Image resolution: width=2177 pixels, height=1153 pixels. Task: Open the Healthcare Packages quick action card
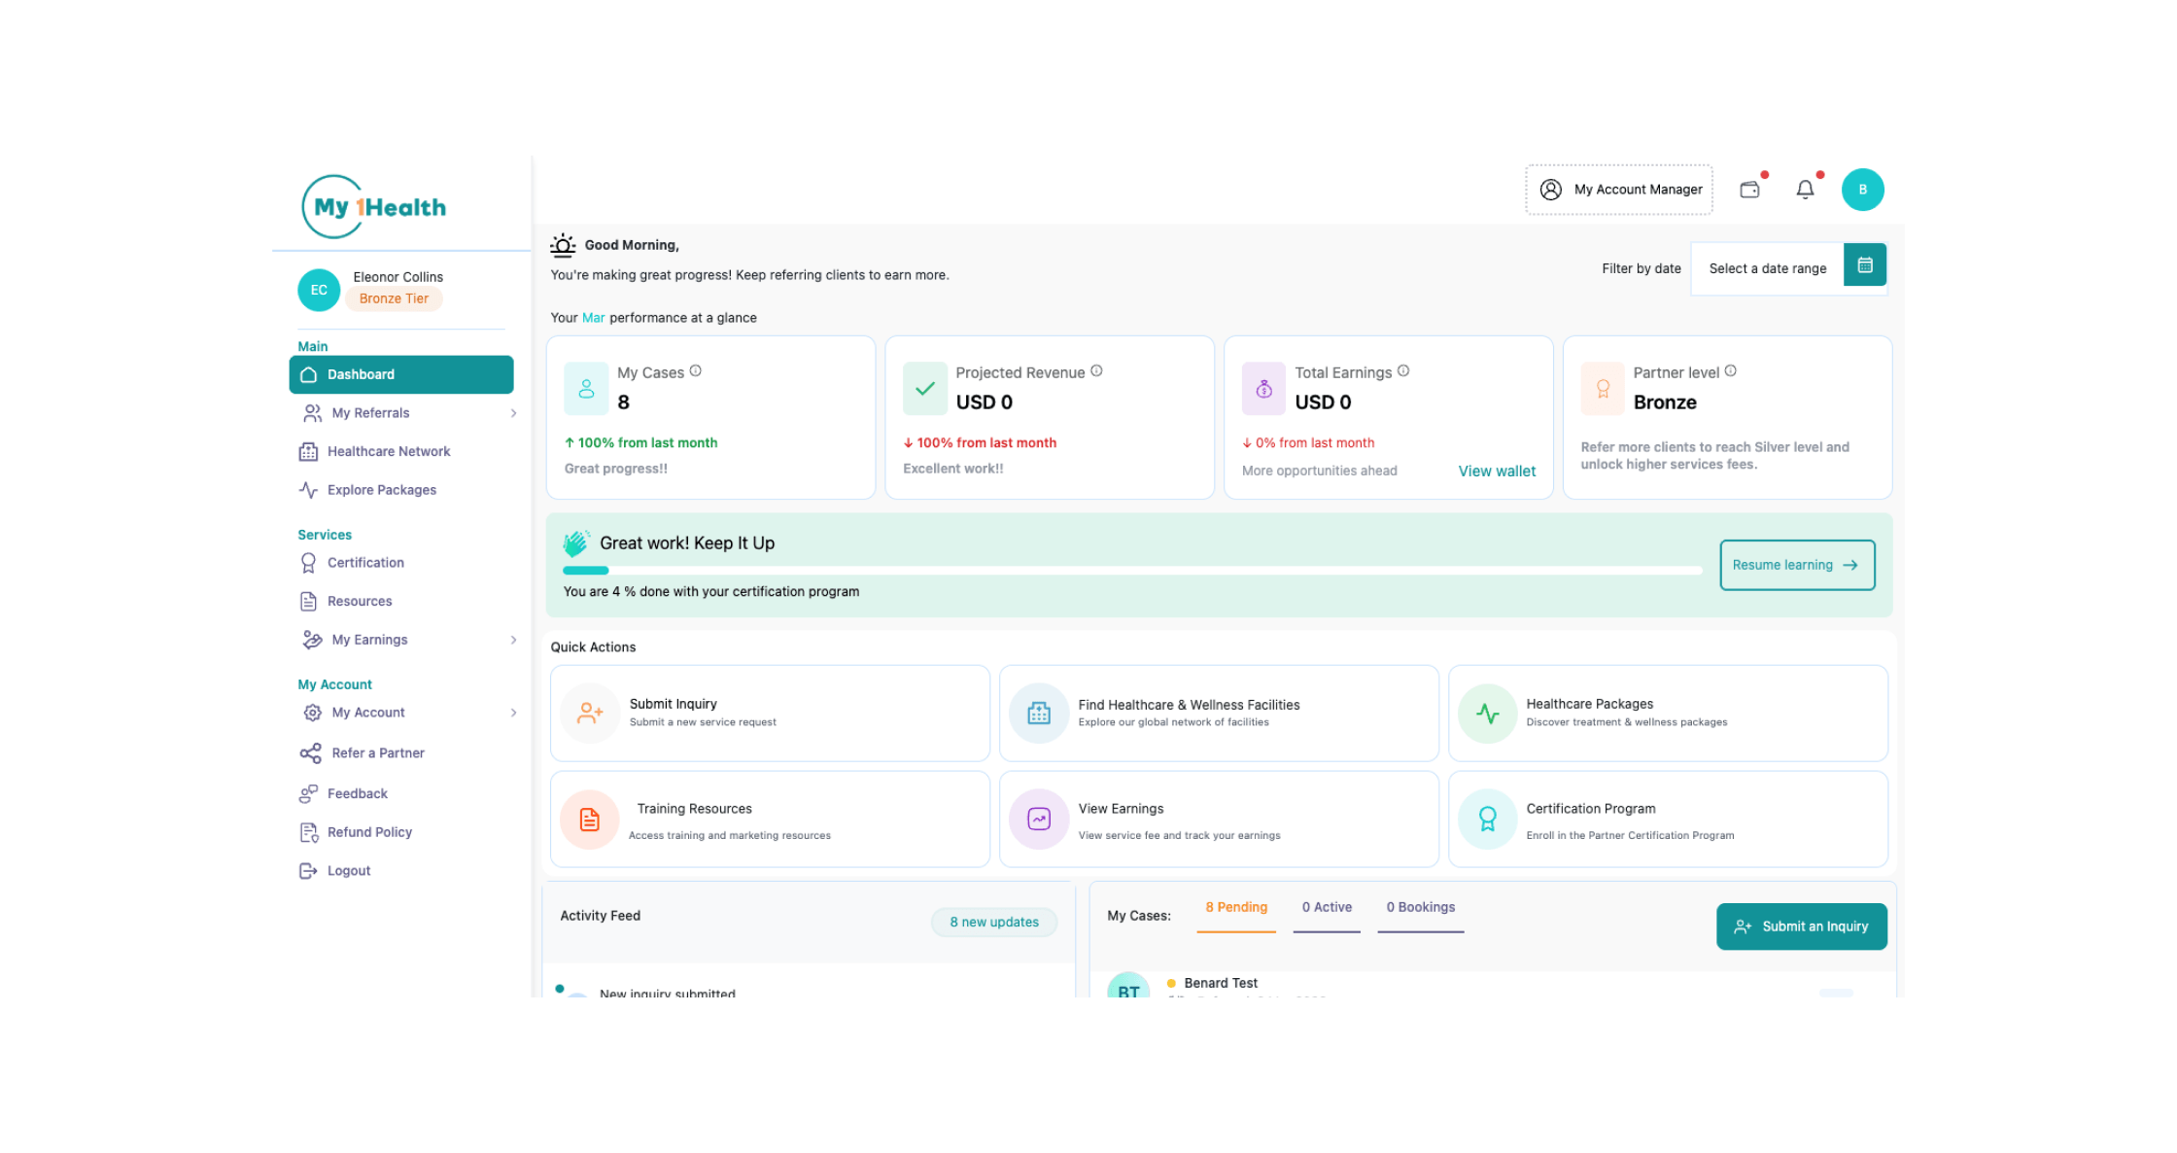(1668, 714)
